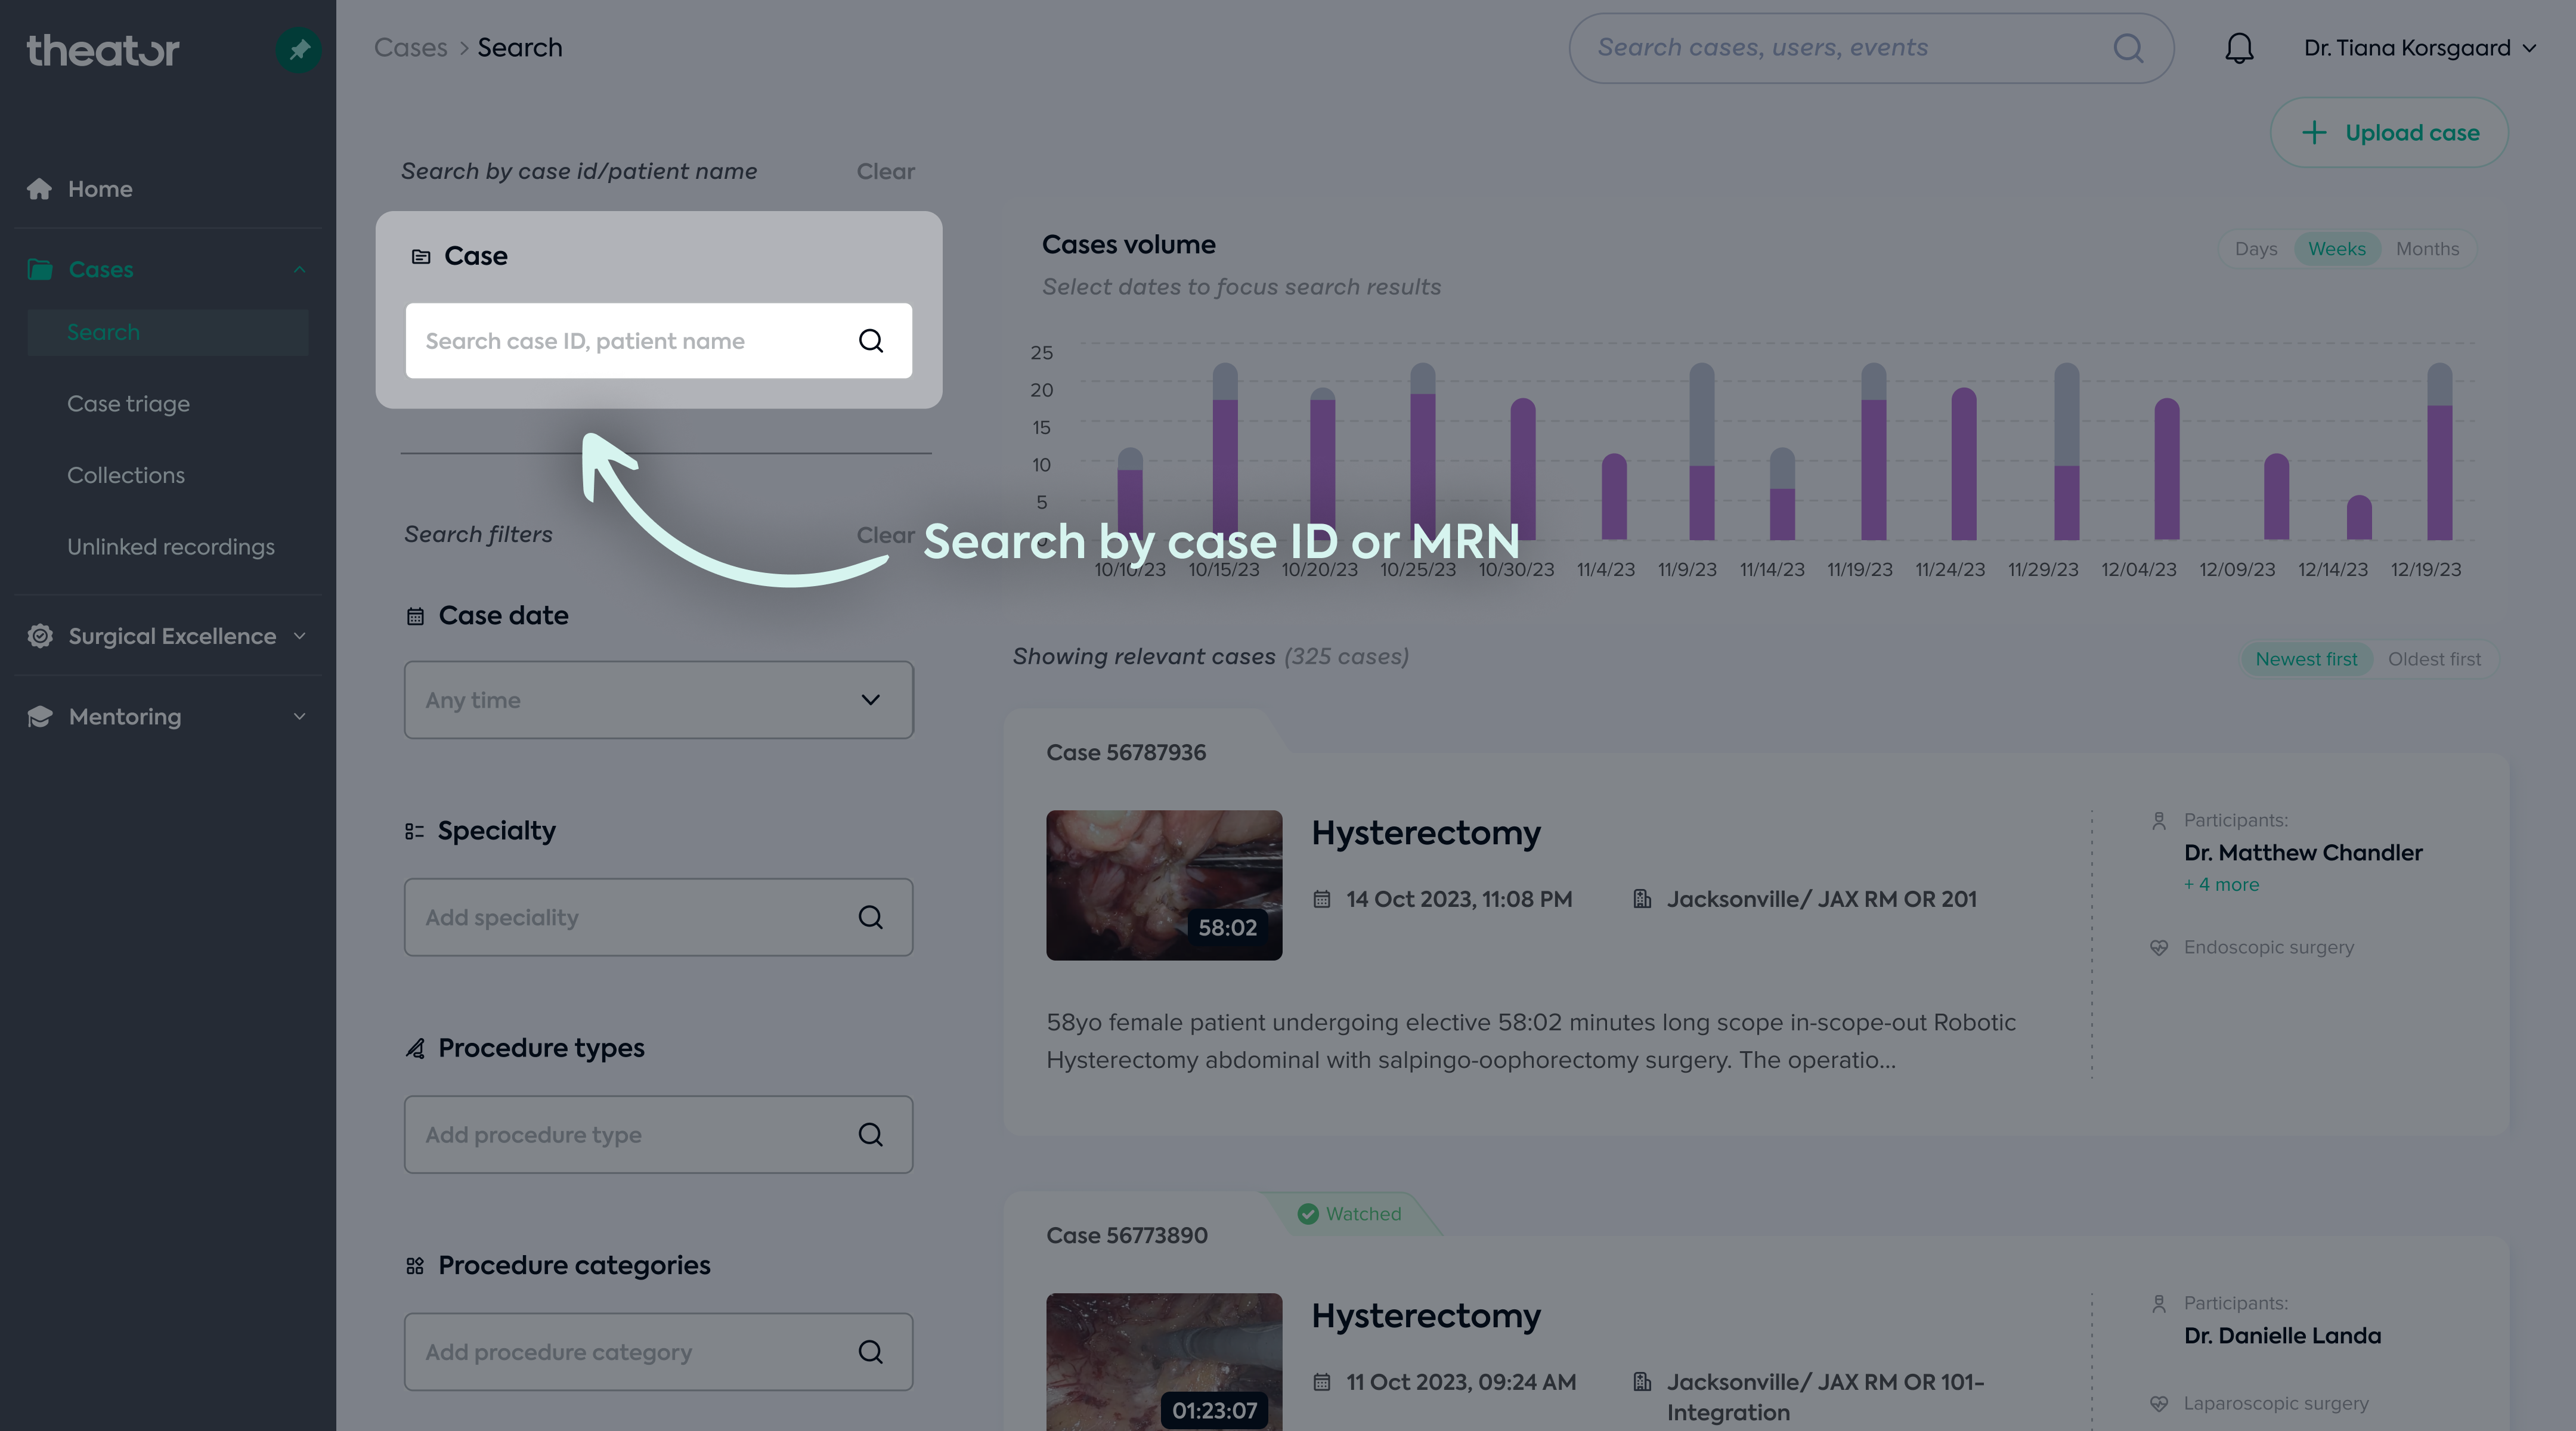The image size is (2576, 1431).
Task: Open Hysterectomy title of Case 56773890
Action: (x=1426, y=1316)
